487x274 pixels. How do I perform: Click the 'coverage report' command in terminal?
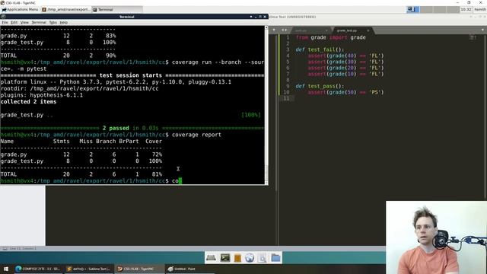click(196, 135)
